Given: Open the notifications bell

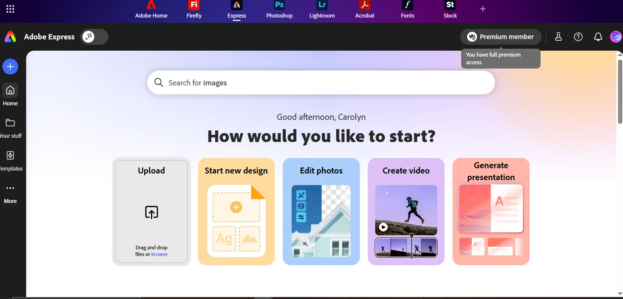Looking at the screenshot, I should click(x=598, y=37).
